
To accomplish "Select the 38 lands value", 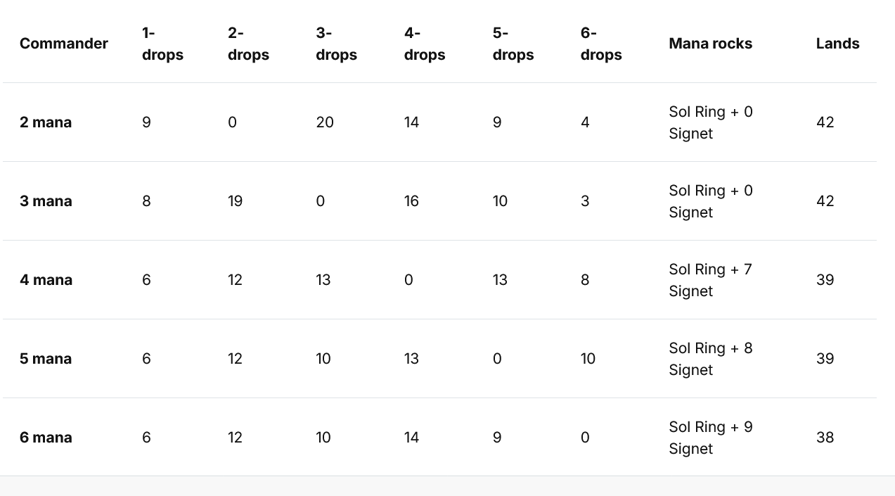I will pyautogui.click(x=825, y=438).
